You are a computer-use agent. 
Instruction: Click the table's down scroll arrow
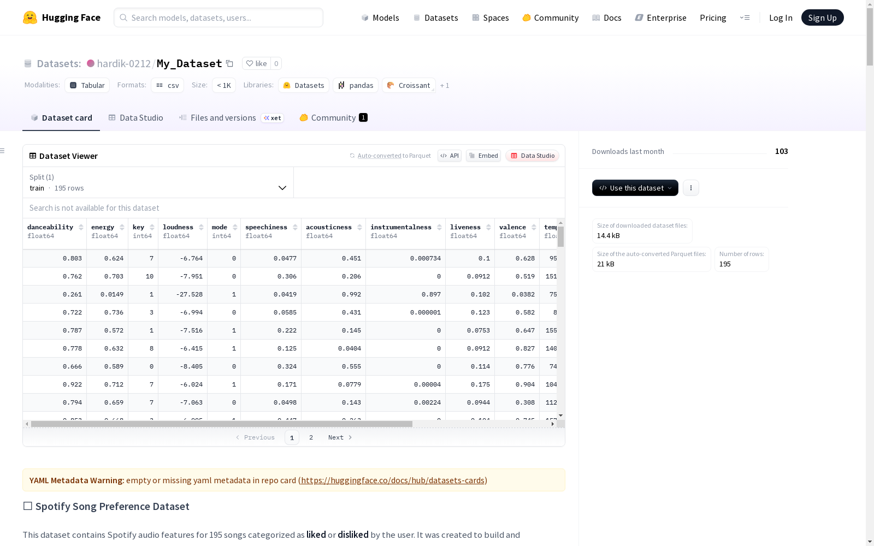tap(560, 416)
